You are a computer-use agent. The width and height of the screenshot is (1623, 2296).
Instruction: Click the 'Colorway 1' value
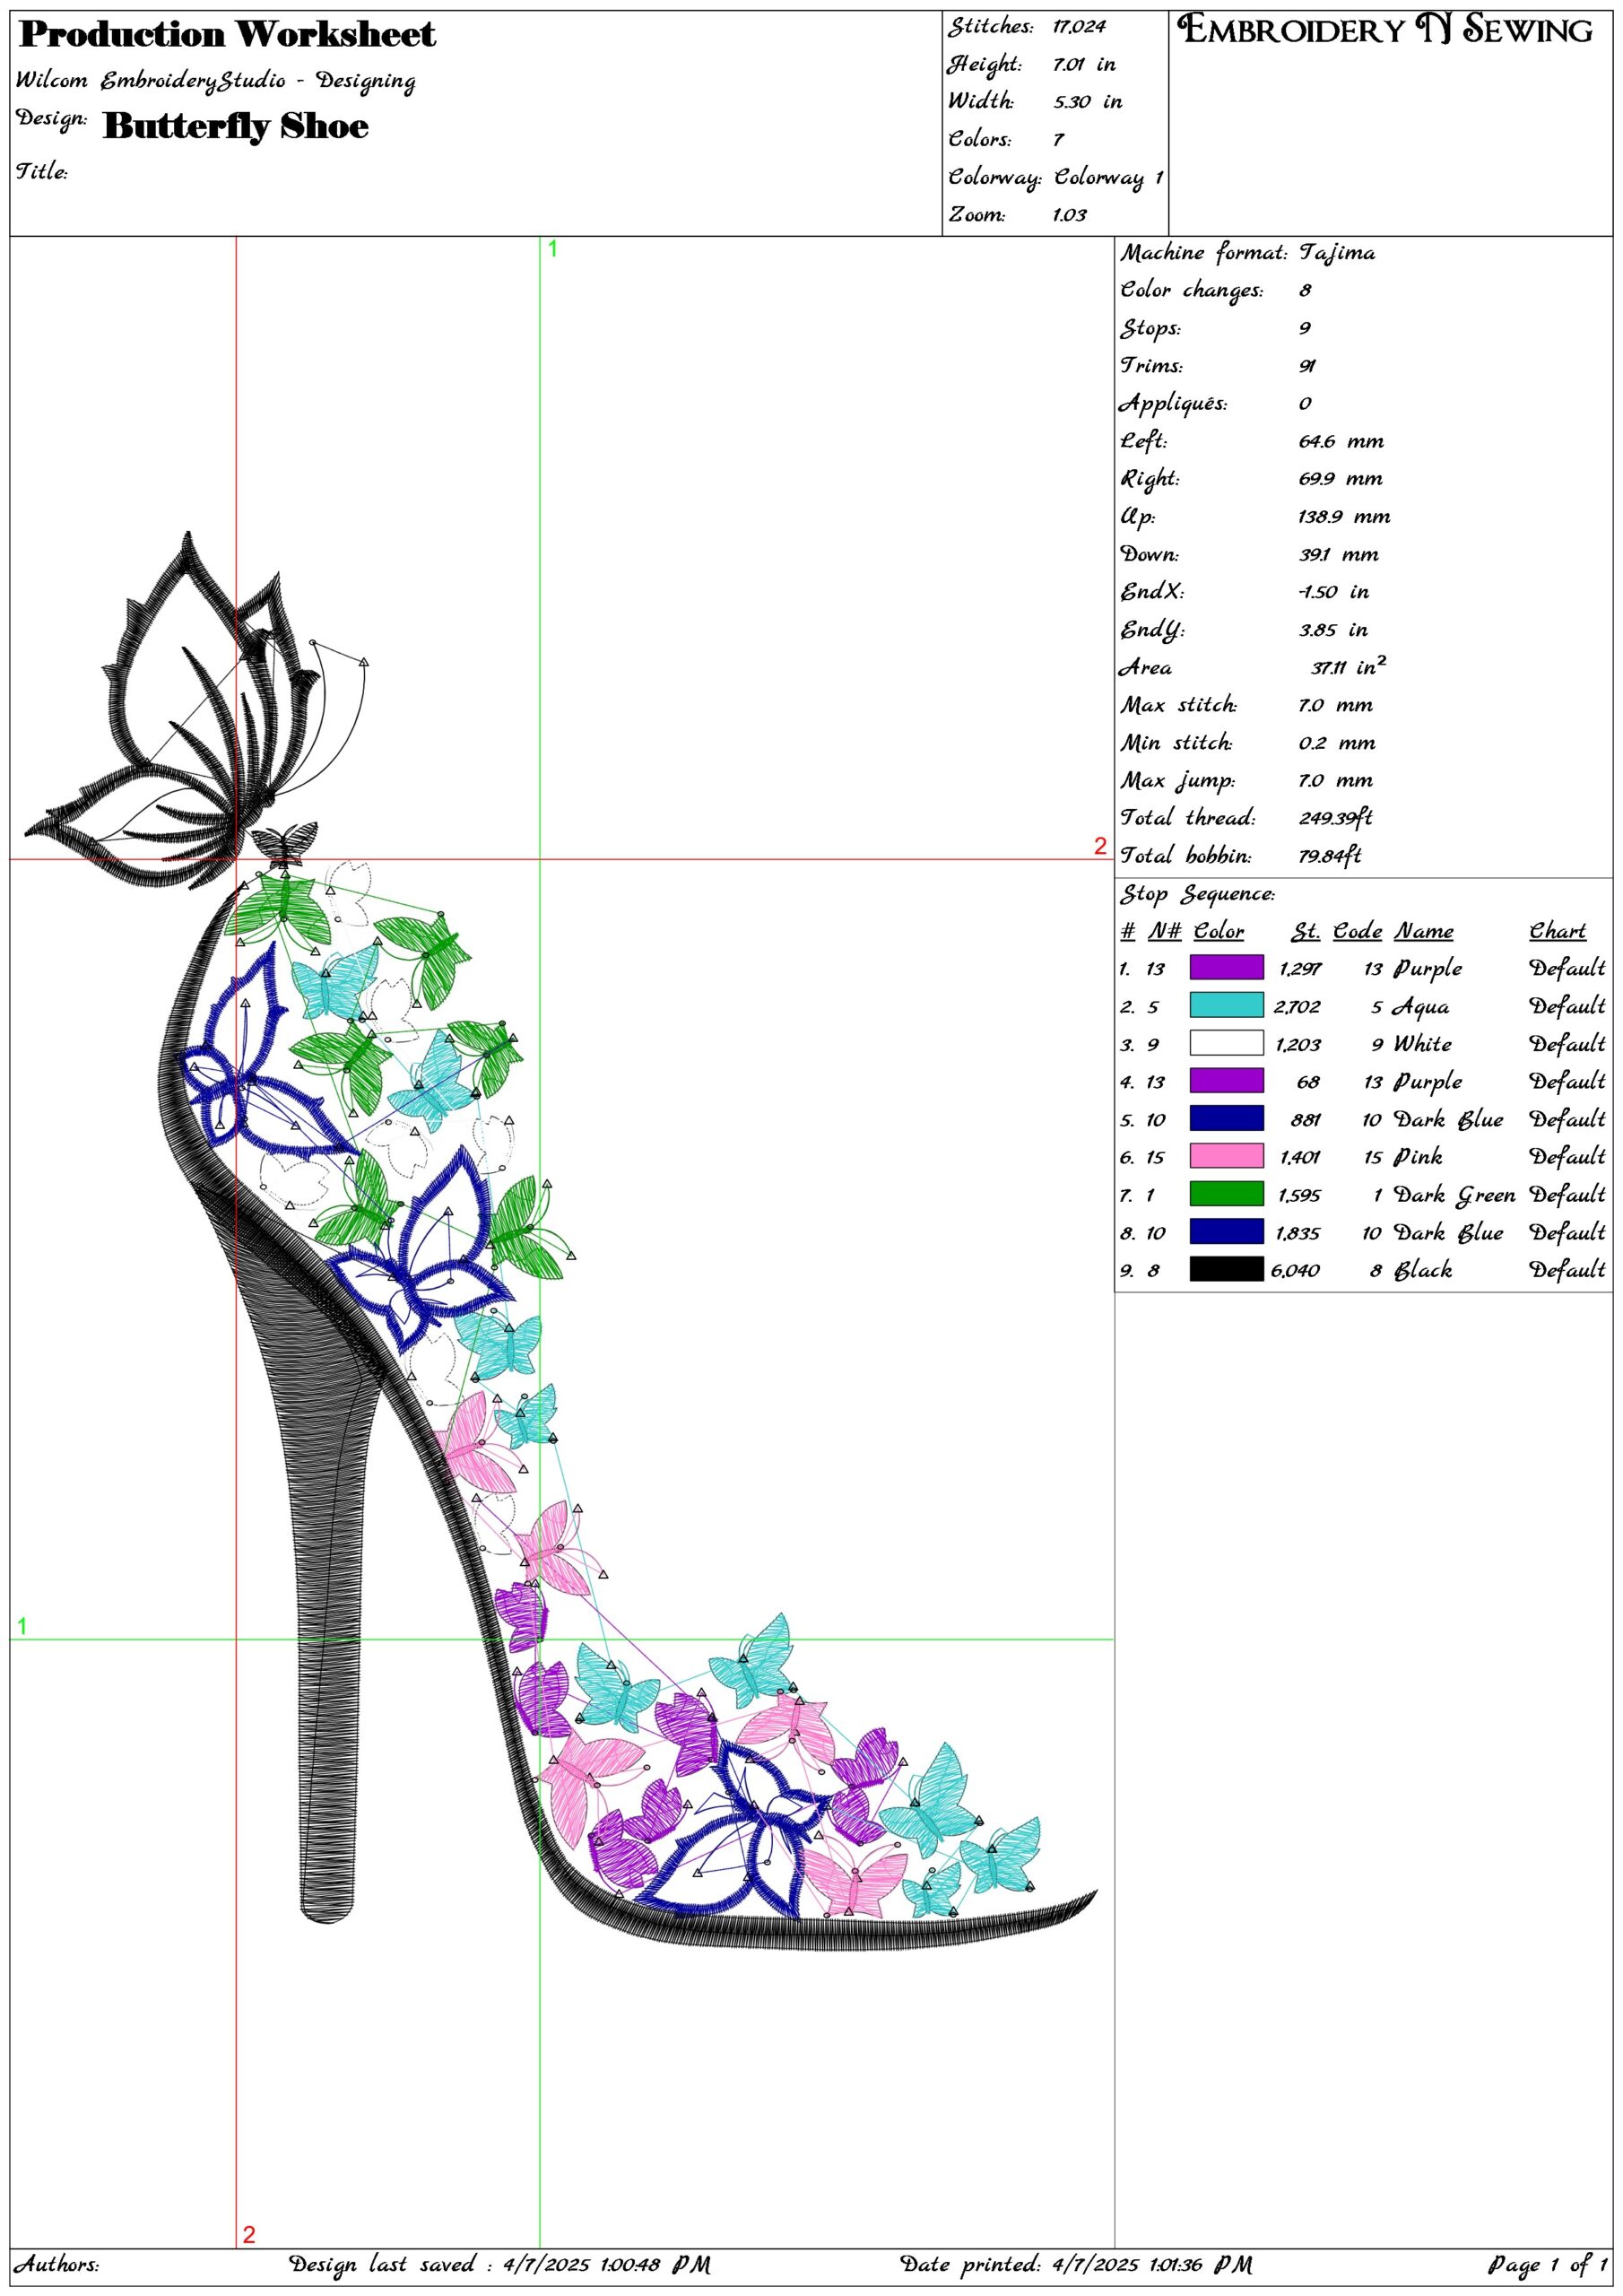click(x=1108, y=177)
